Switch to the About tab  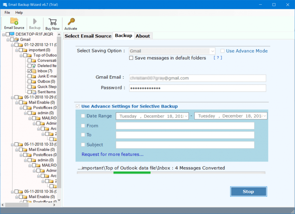pos(143,36)
